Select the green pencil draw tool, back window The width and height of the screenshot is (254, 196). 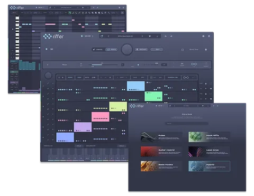(x=70, y=13)
